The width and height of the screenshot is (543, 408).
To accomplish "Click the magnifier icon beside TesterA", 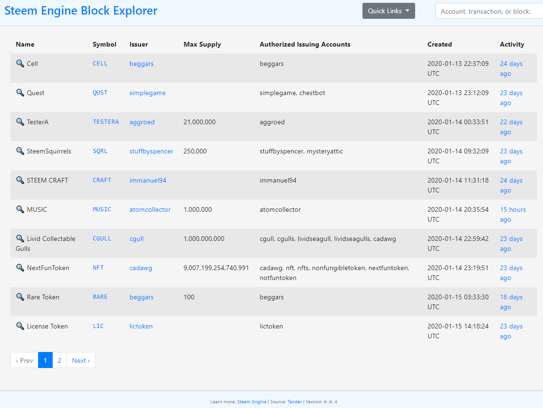I will 20,122.
